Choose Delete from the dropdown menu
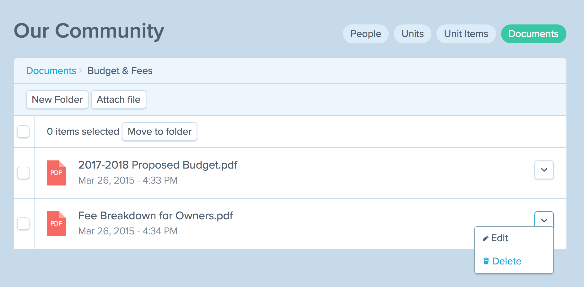 coord(506,261)
